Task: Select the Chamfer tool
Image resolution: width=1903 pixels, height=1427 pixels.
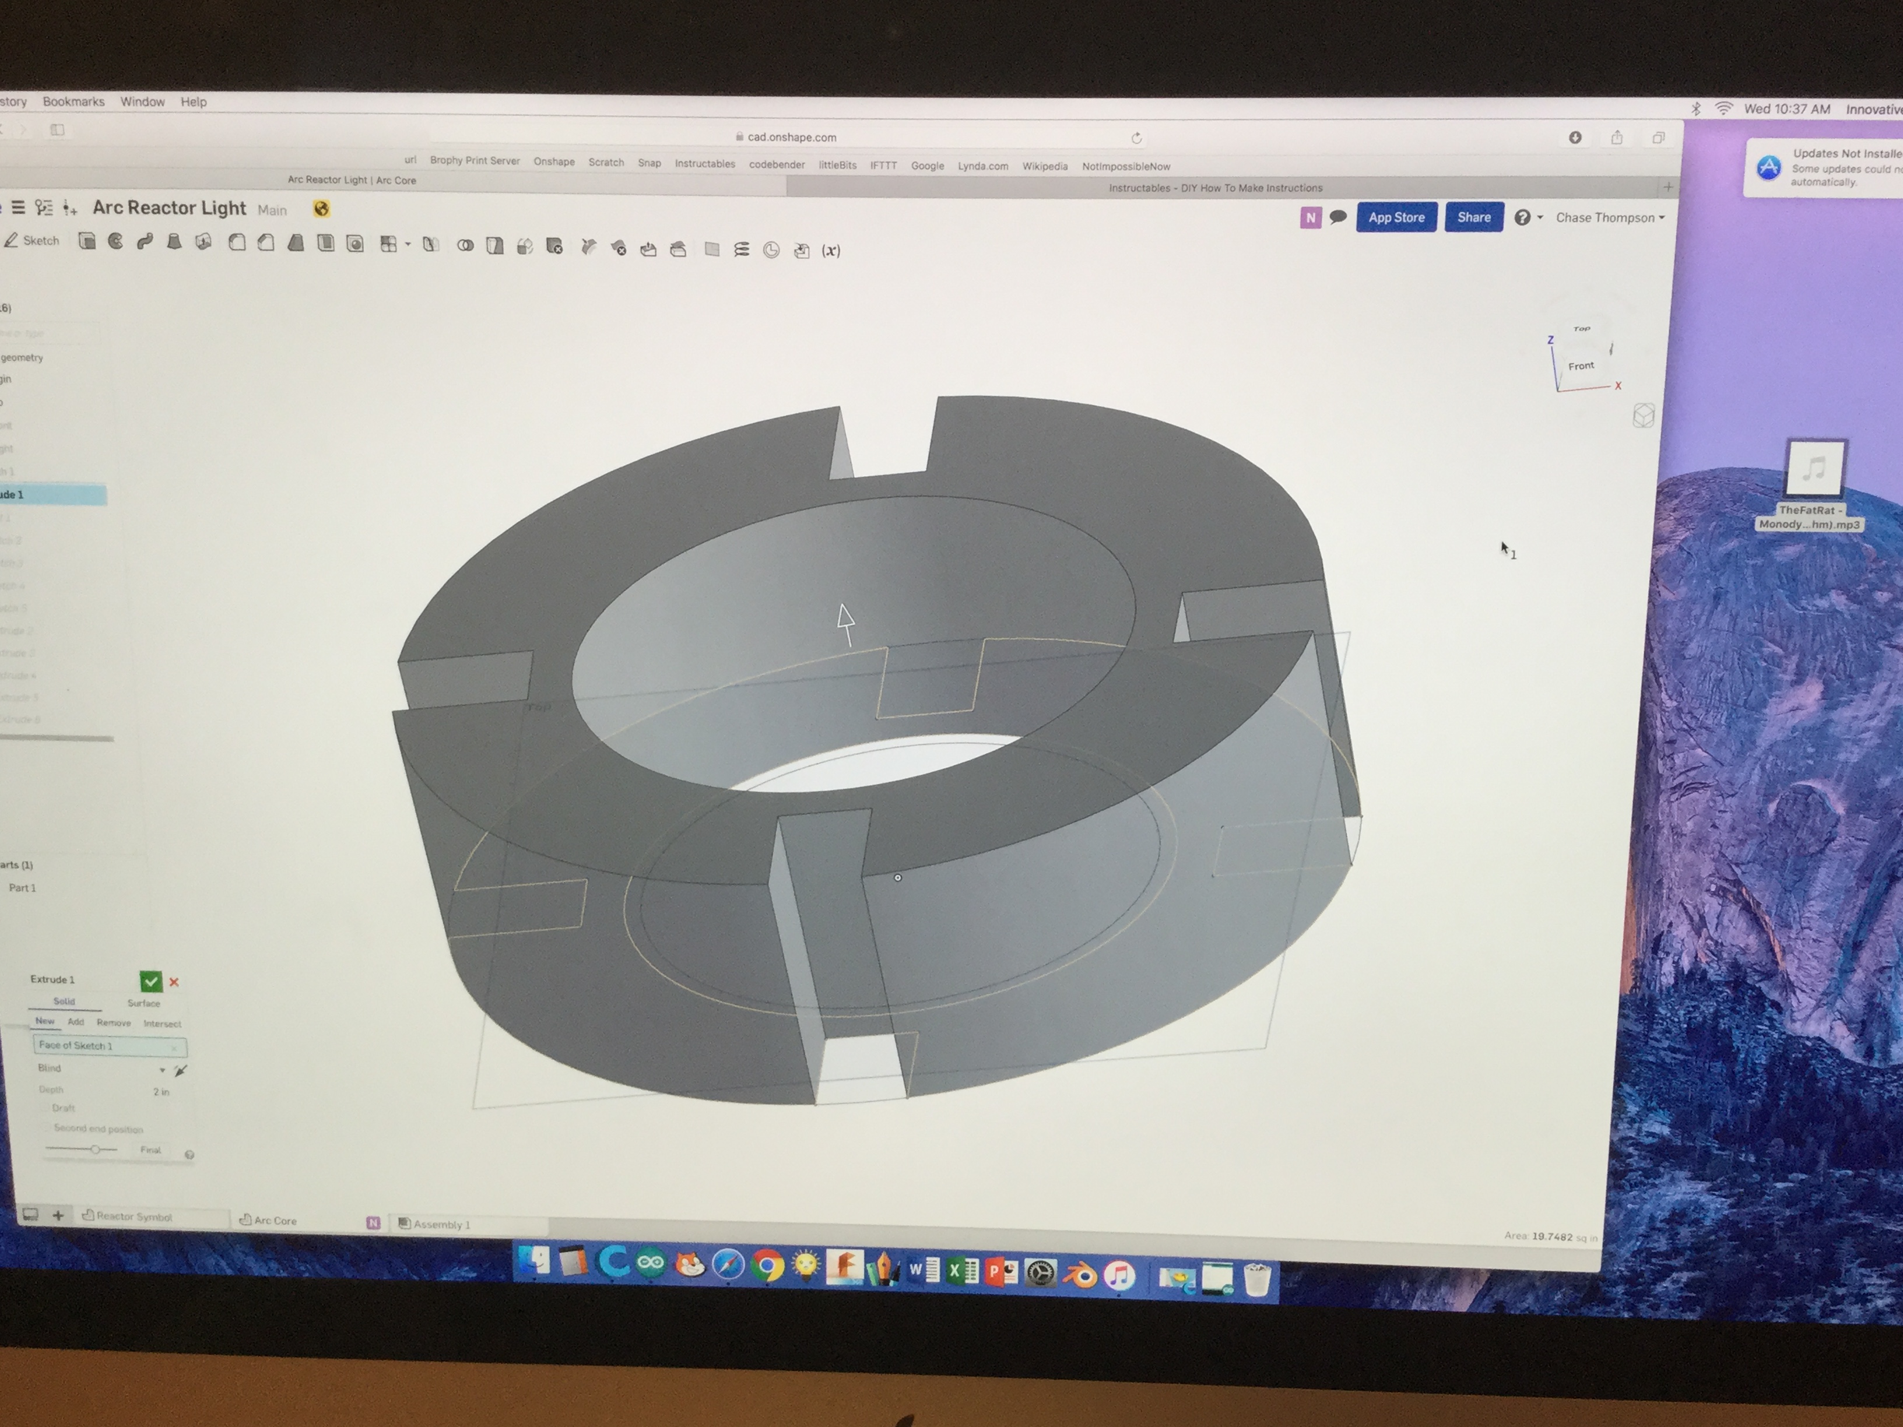Action: pyautogui.click(x=266, y=244)
